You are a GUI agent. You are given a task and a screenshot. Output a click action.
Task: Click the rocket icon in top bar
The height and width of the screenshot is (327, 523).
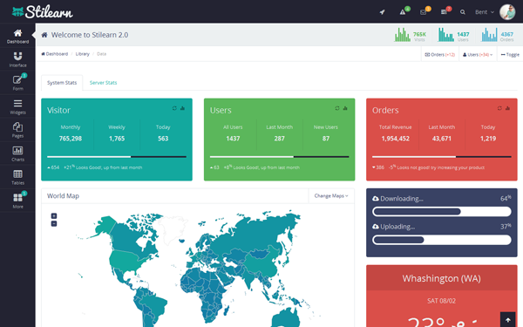point(383,12)
